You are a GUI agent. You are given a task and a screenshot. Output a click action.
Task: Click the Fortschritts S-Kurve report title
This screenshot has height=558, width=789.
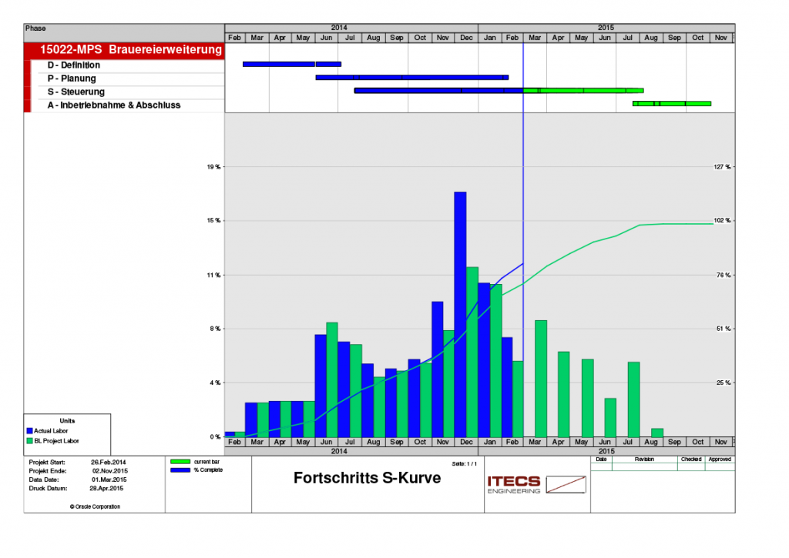tap(367, 478)
